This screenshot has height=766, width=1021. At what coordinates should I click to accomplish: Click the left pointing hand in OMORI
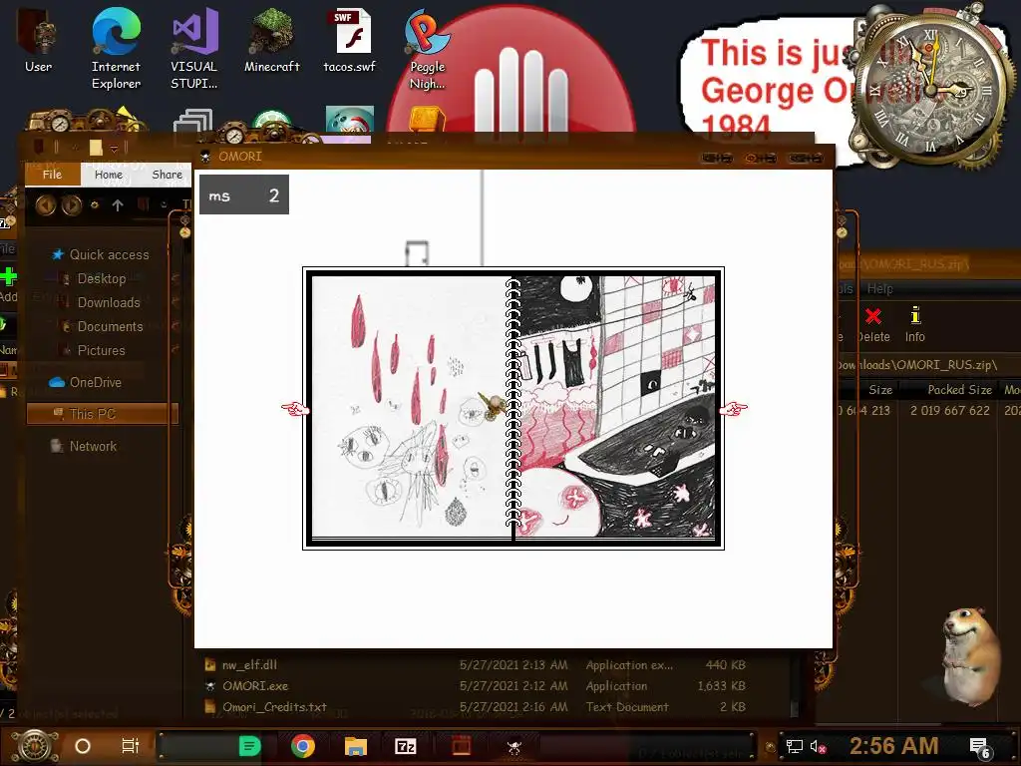coord(295,408)
